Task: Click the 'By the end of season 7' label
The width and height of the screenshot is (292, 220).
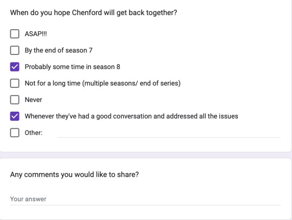Action: pos(58,51)
